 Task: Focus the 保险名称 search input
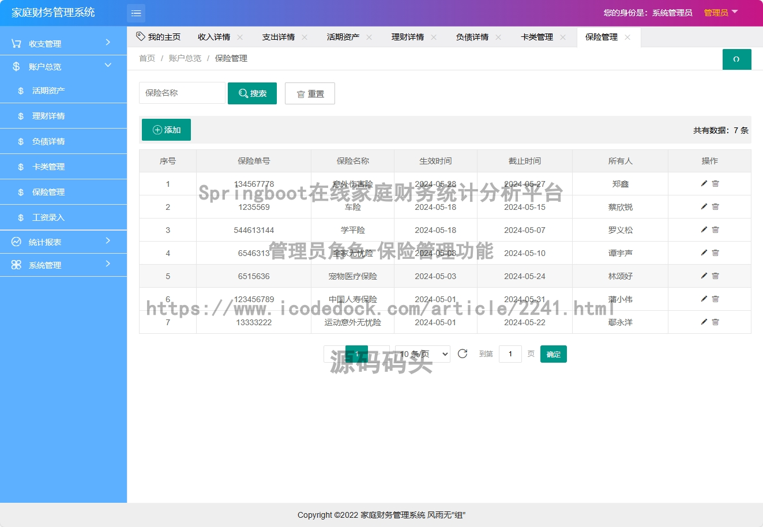[x=182, y=93]
